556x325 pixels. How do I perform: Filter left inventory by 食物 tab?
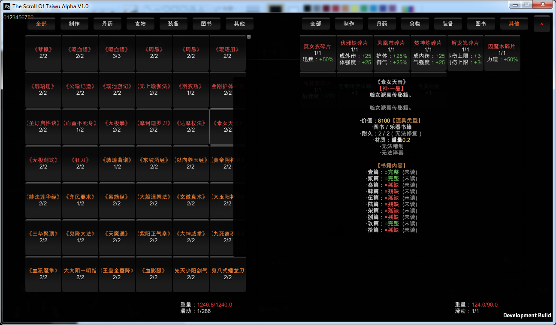click(x=140, y=24)
